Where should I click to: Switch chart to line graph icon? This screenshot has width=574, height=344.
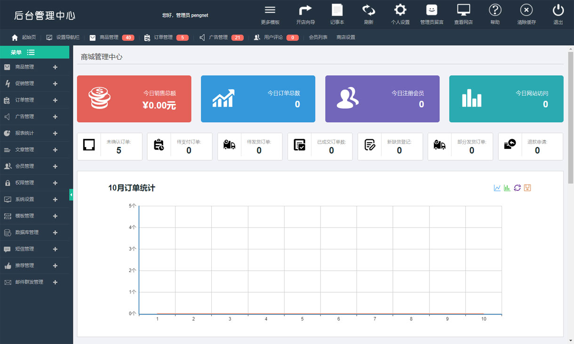[x=497, y=188]
